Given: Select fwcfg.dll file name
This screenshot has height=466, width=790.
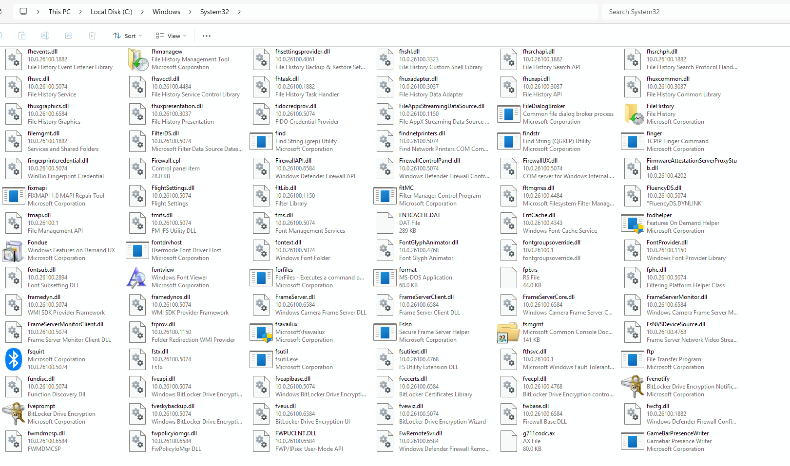Looking at the screenshot, I should click(x=658, y=406).
